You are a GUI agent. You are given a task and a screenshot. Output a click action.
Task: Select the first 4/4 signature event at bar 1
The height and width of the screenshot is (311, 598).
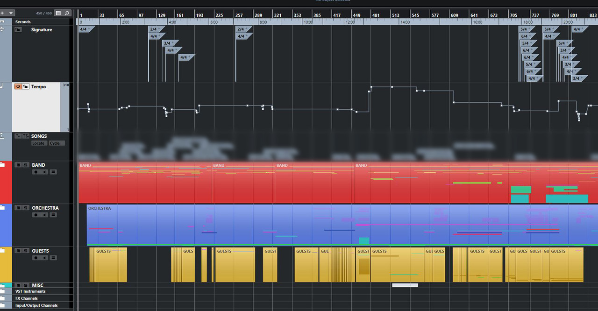tap(86, 29)
